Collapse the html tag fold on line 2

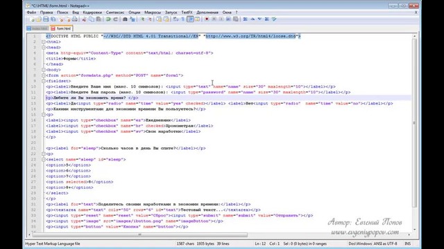[x=44, y=41]
